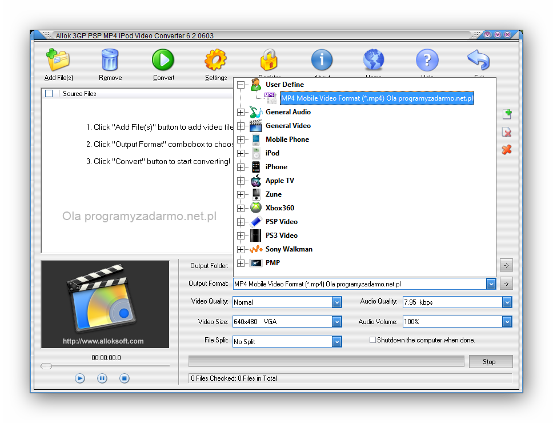This screenshot has width=553, height=423.
Task: Click arrow button next to Output Format
Action: tap(506, 284)
